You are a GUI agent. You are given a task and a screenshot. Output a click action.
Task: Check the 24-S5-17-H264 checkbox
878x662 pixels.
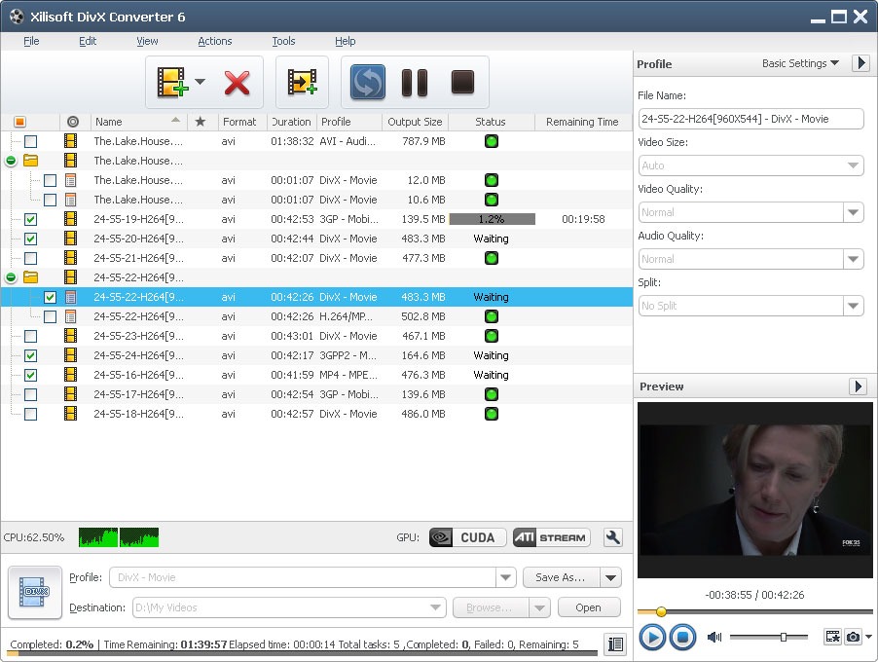tap(31, 394)
